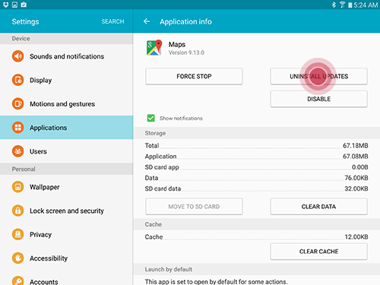
Task: Open Lock screen and security settings
Action: 66,211
